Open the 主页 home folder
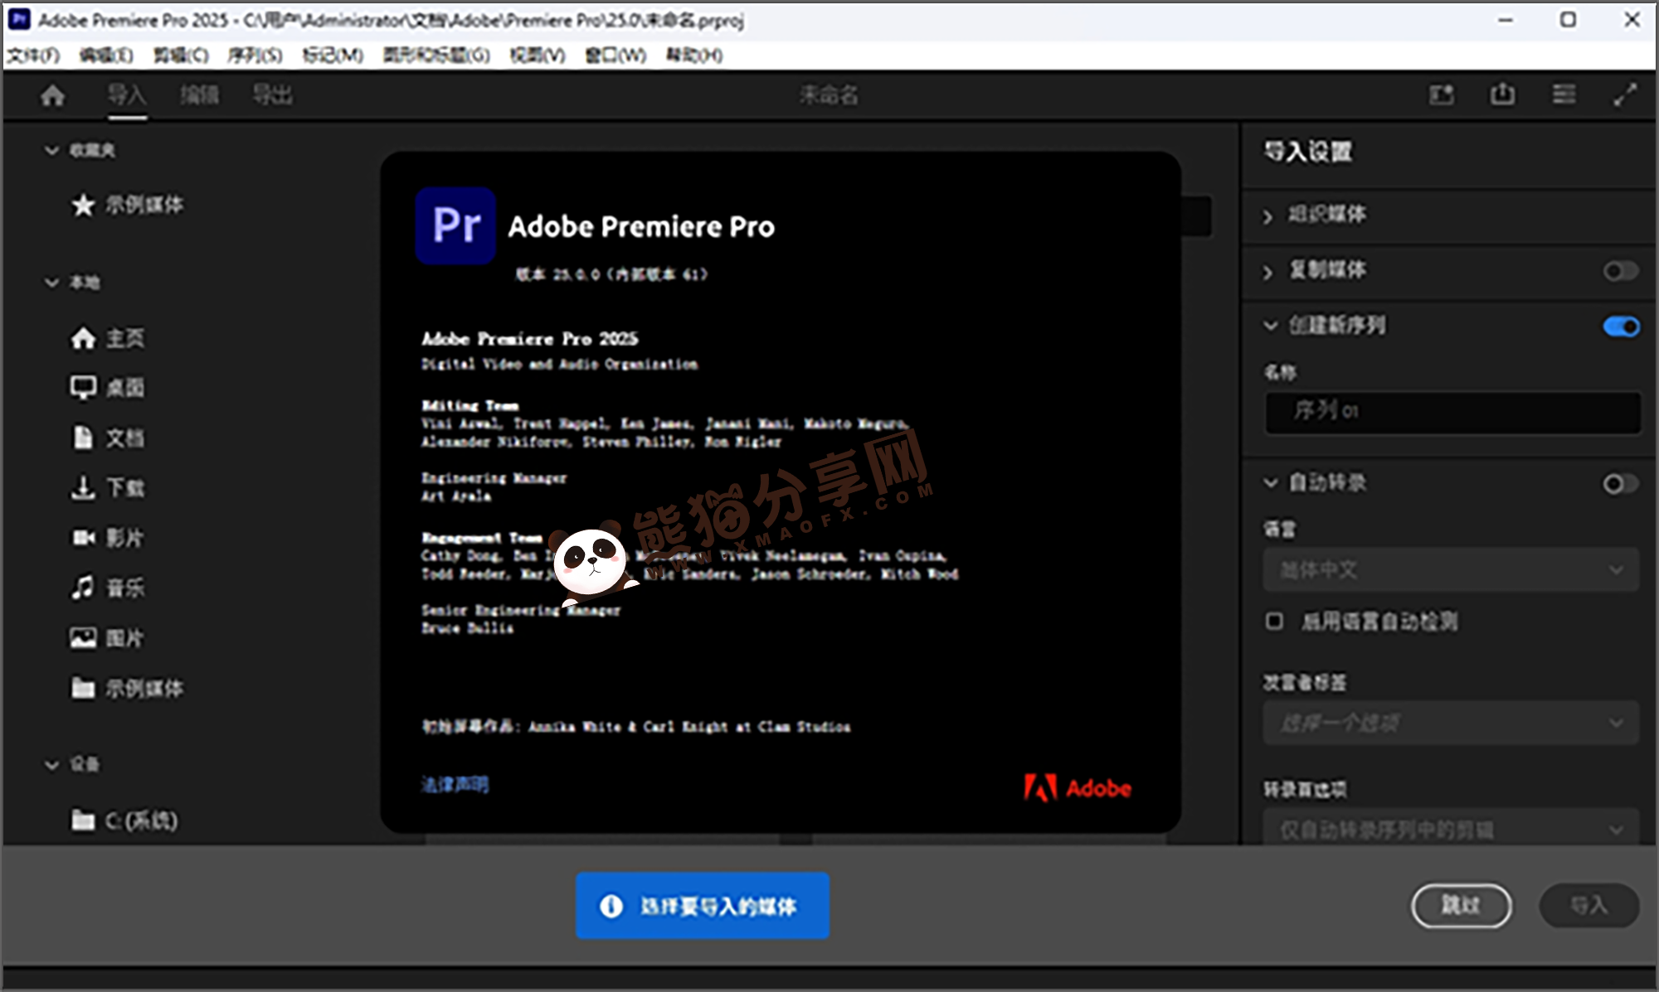Viewport: 1659px width, 992px height. tap(107, 337)
